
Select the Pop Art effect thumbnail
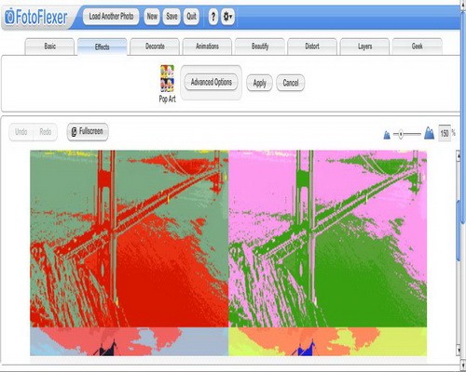coord(167,78)
